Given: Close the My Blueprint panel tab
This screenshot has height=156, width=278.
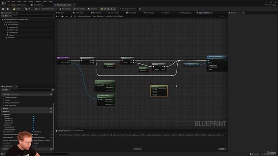Looking at the screenshot, I should click(x=16, y=87).
